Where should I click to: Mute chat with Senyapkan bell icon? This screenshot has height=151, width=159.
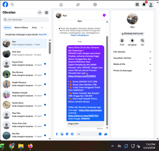click(x=132, y=40)
